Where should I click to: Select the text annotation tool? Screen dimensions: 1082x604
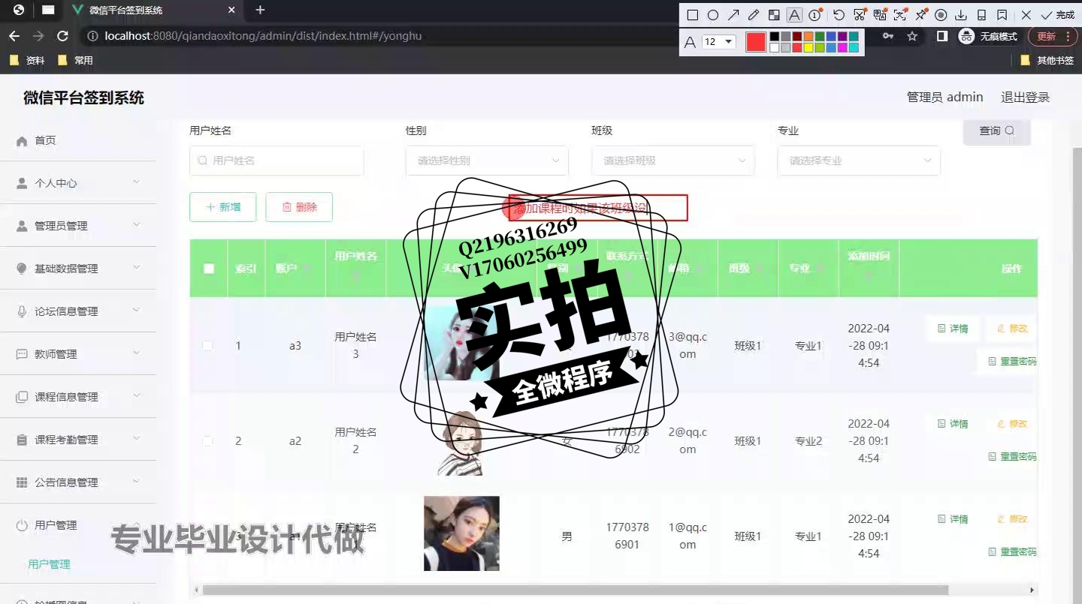794,15
